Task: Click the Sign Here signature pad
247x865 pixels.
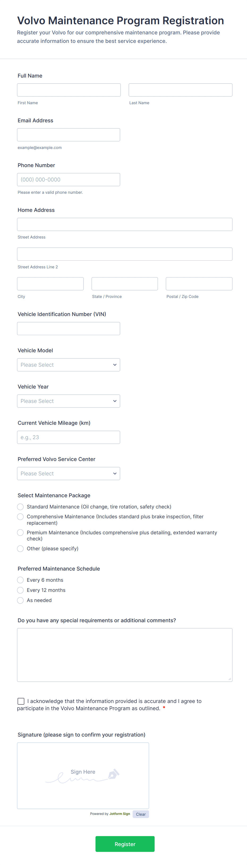Action: pyautogui.click(x=83, y=776)
